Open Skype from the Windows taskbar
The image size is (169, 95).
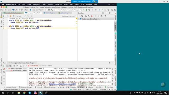point(30,93)
